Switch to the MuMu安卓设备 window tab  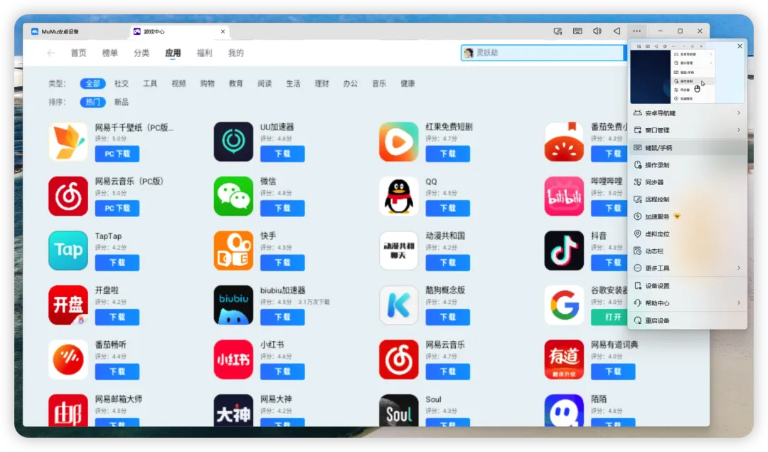click(x=76, y=31)
